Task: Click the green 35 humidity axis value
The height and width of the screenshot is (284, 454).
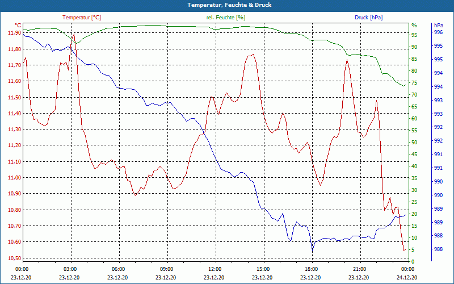Action: click(414, 178)
